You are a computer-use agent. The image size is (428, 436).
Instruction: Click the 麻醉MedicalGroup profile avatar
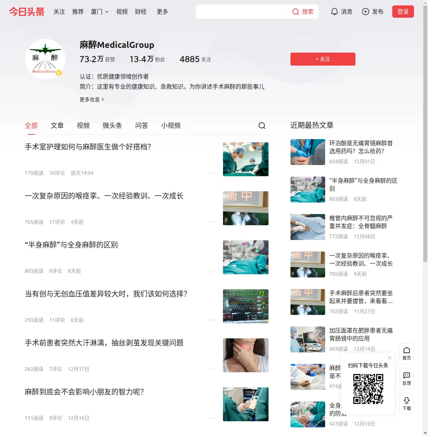(45, 59)
